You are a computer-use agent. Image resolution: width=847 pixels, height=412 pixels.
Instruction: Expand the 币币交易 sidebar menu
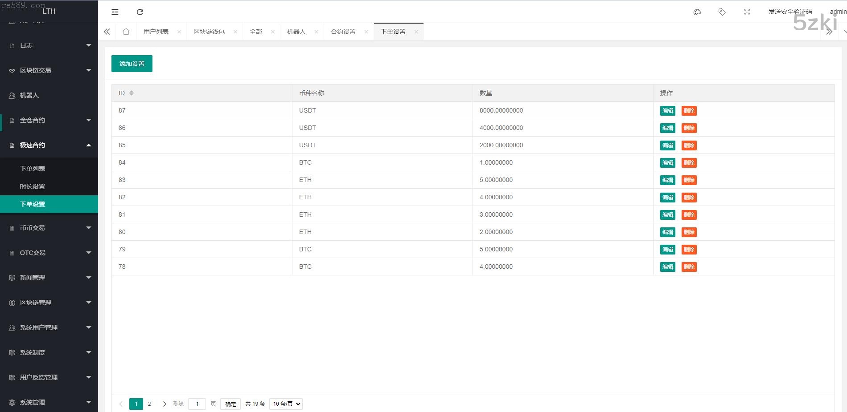[49, 228]
